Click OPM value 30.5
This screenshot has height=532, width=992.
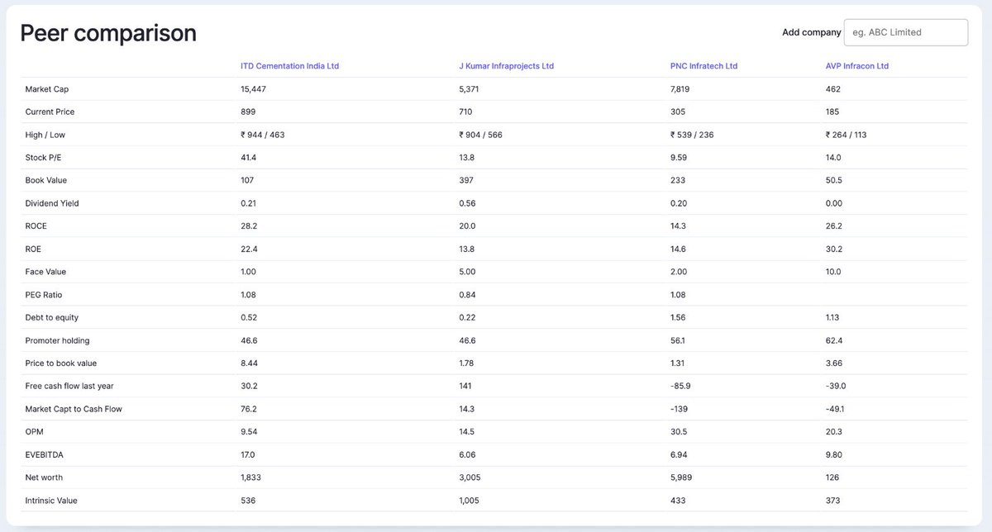click(679, 432)
